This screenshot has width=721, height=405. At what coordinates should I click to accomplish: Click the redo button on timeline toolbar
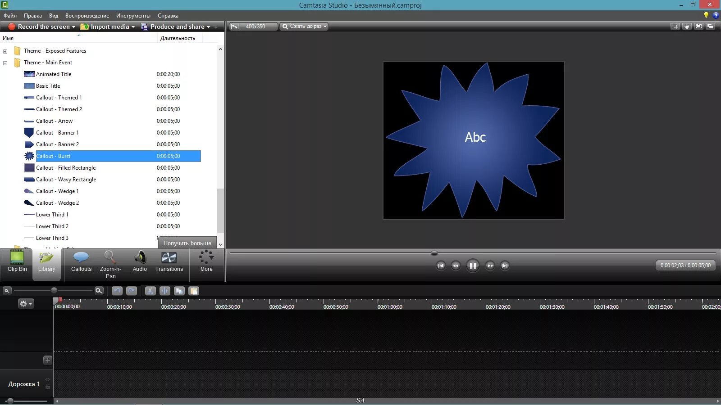132,291
